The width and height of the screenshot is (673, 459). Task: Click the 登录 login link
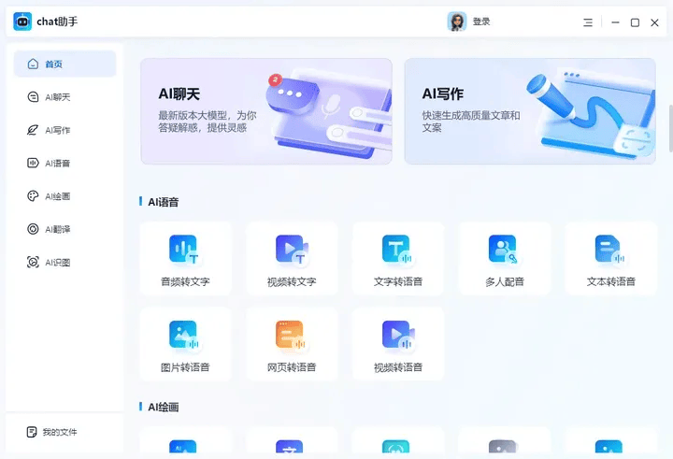[481, 22]
